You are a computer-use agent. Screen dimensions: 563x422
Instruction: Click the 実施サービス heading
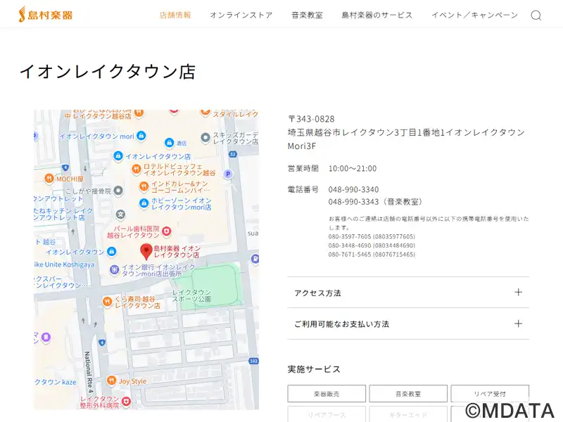pos(314,369)
